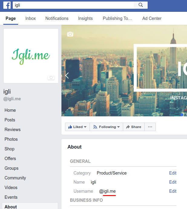
Task: Switch to the Page tab
Action: (11, 18)
